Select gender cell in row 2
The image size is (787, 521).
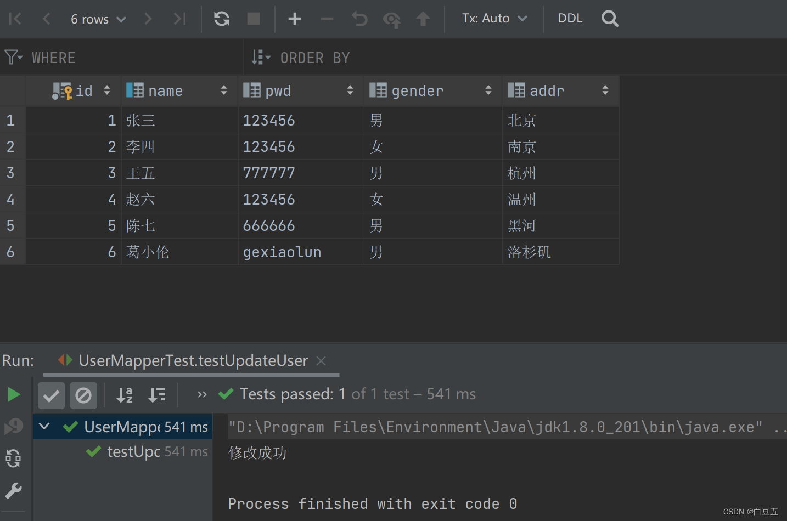click(433, 146)
